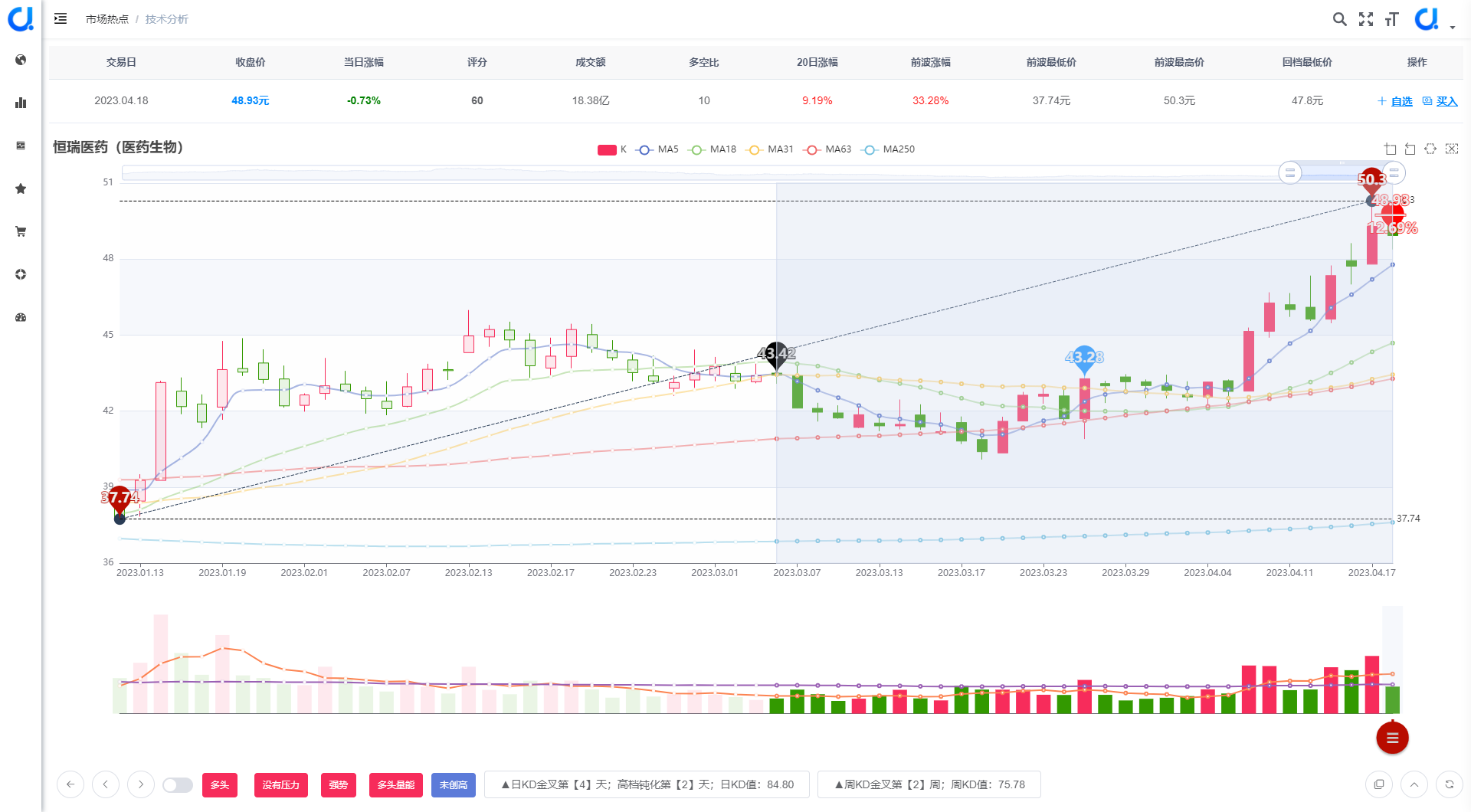Click the 成交额 column header

591,62
